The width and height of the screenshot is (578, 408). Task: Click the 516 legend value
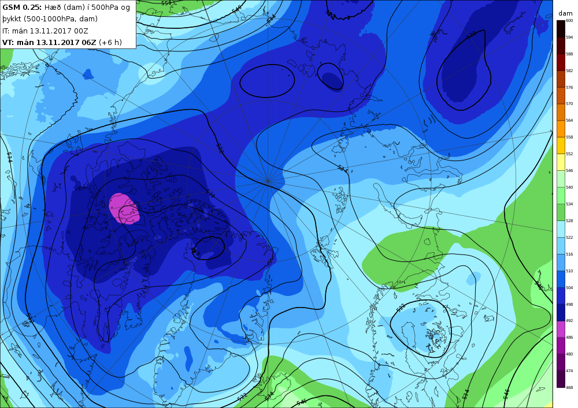(x=569, y=254)
